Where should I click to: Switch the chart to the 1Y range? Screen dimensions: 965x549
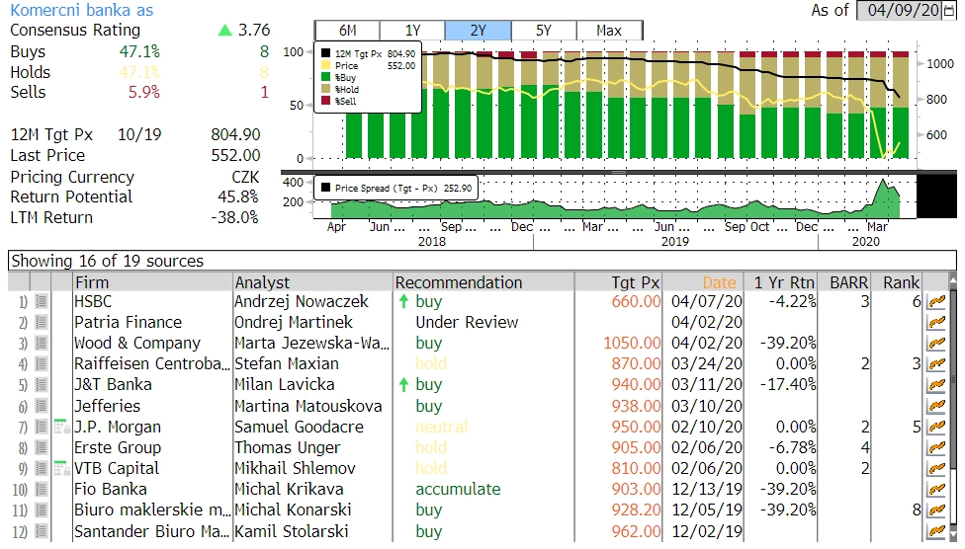[x=412, y=31]
